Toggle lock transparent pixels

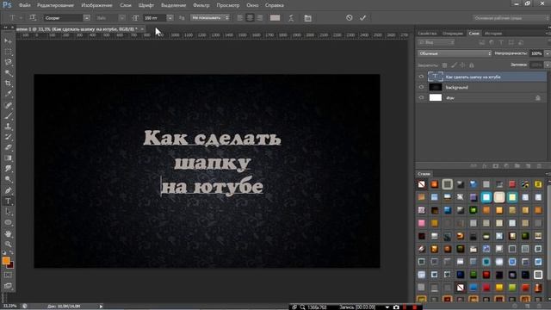point(444,65)
